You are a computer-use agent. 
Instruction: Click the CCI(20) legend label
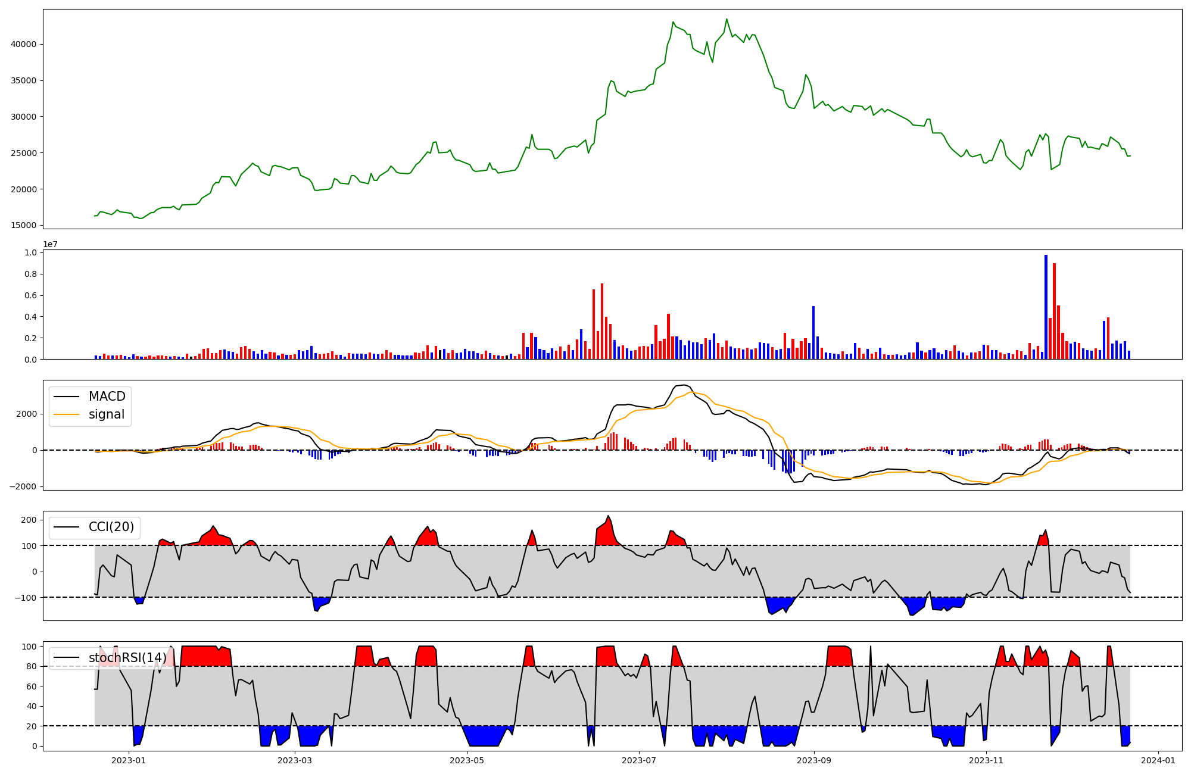tap(111, 527)
